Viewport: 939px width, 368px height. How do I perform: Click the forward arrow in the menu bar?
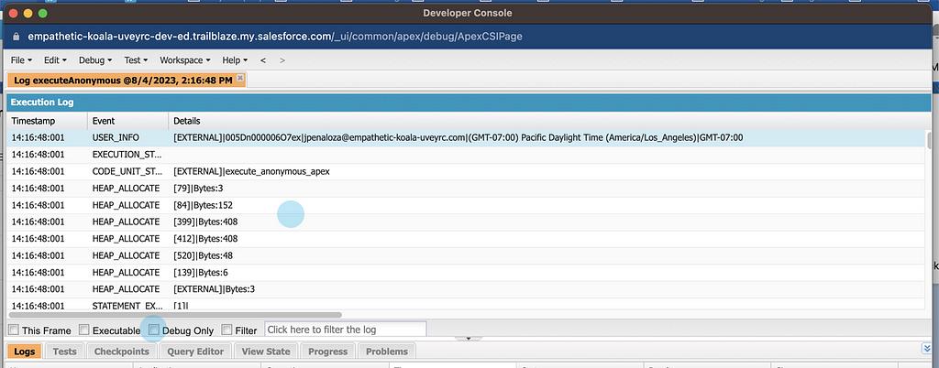tap(282, 60)
